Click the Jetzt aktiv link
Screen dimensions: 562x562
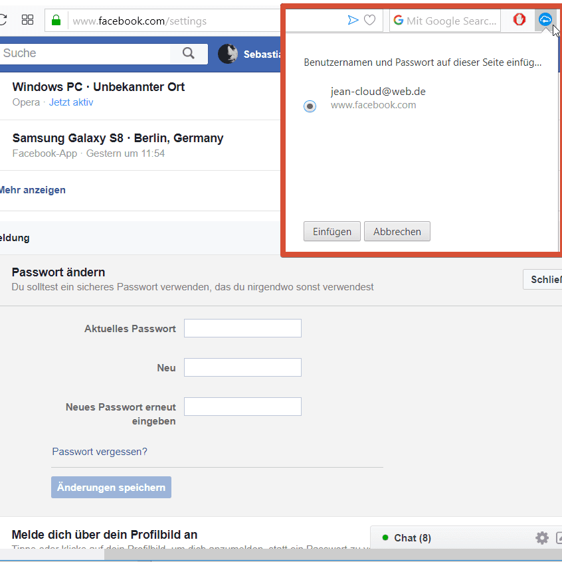click(71, 102)
